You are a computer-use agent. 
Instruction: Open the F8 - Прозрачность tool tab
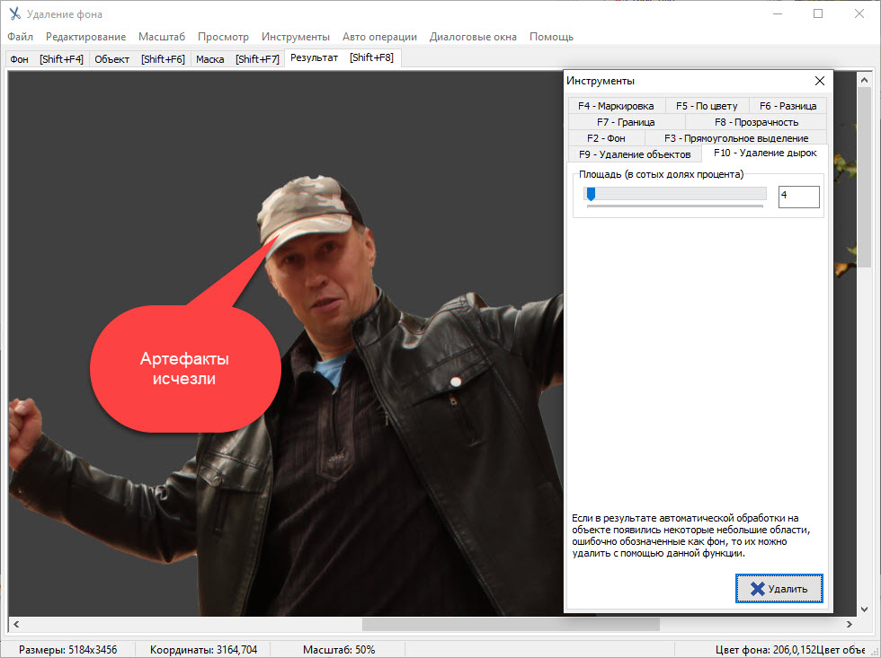(x=756, y=122)
